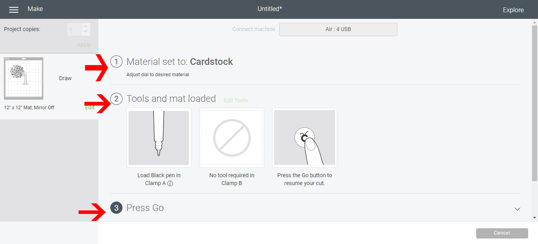Image resolution: width=538 pixels, height=244 pixels.
Task: Click the step 1 circle number
Action: click(116, 62)
